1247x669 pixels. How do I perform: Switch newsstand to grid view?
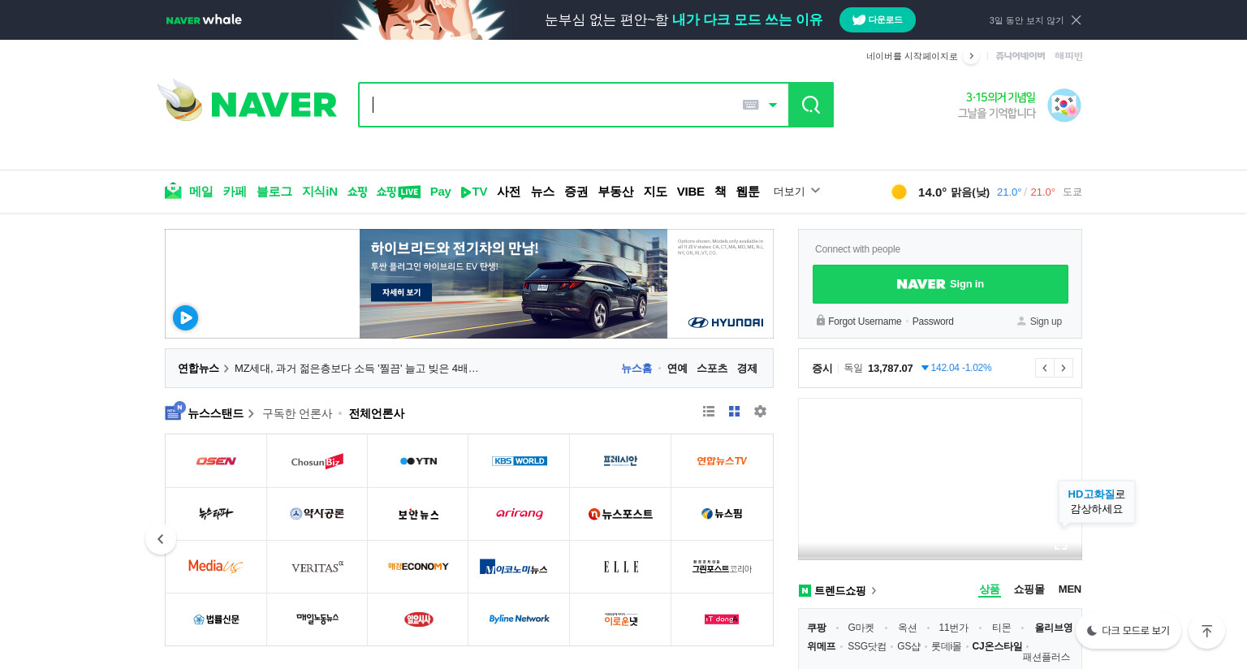click(x=734, y=412)
